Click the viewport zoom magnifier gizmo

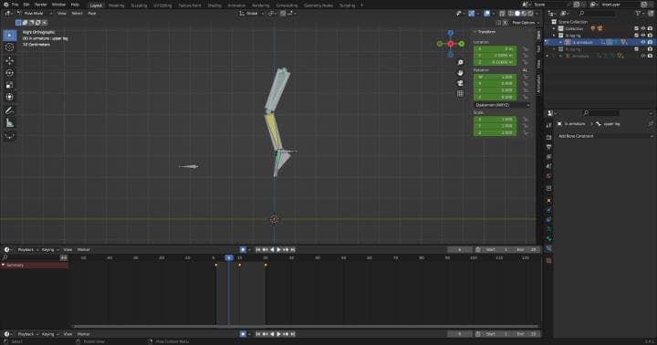(x=460, y=62)
